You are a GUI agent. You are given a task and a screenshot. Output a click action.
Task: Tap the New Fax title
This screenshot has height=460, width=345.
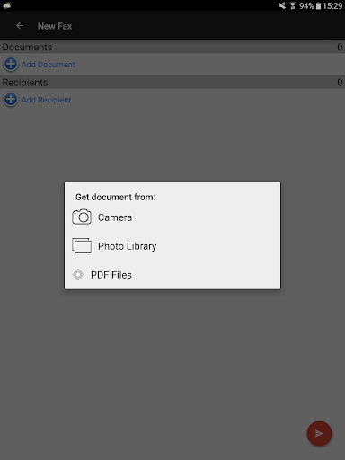55,26
